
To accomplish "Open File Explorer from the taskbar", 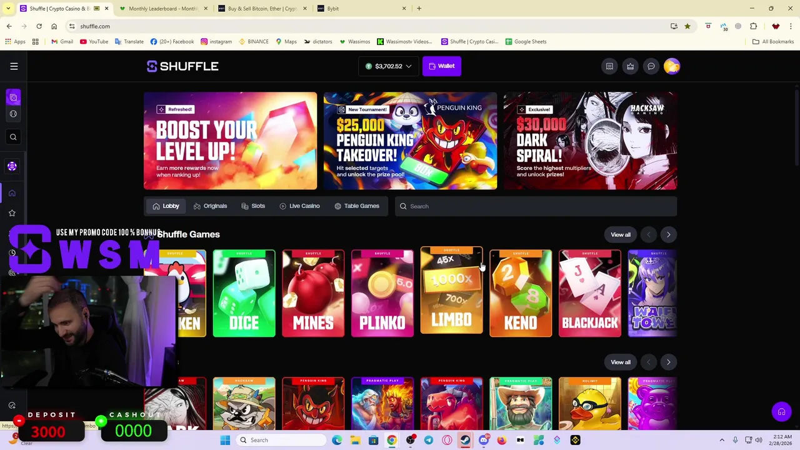I will tap(355, 440).
